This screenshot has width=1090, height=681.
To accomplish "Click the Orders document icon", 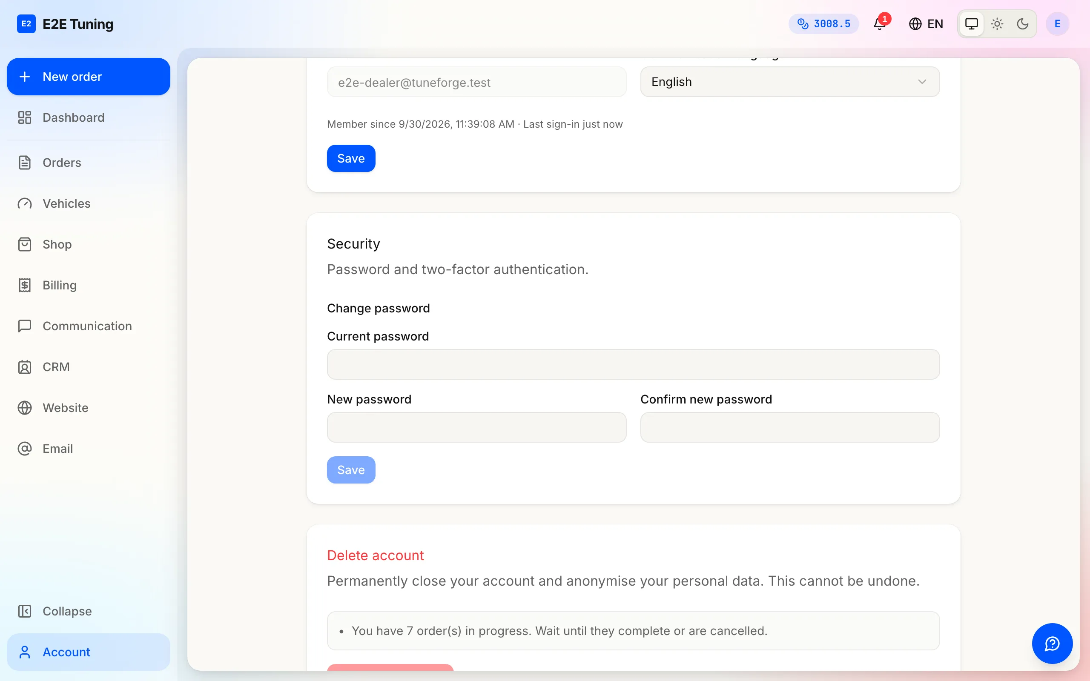I will (x=25, y=163).
